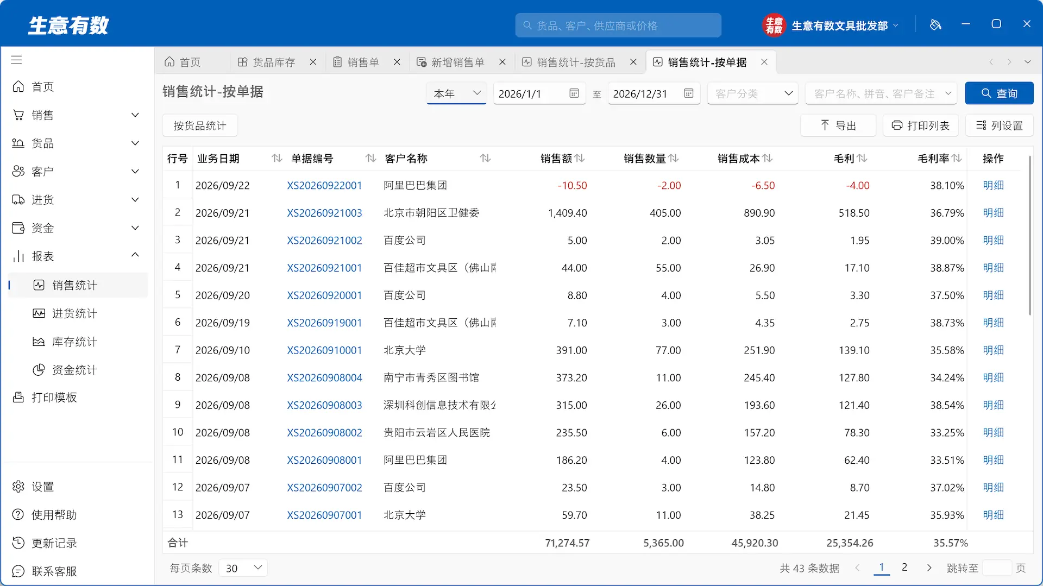Open the calendar picker for end date 2026/12/31
Image resolution: width=1043 pixels, height=586 pixels.
click(689, 93)
